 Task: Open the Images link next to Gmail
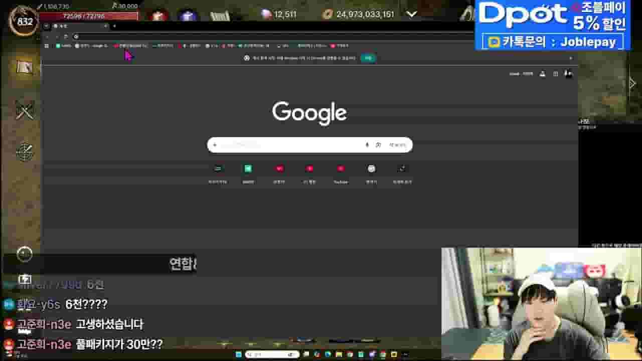point(528,74)
